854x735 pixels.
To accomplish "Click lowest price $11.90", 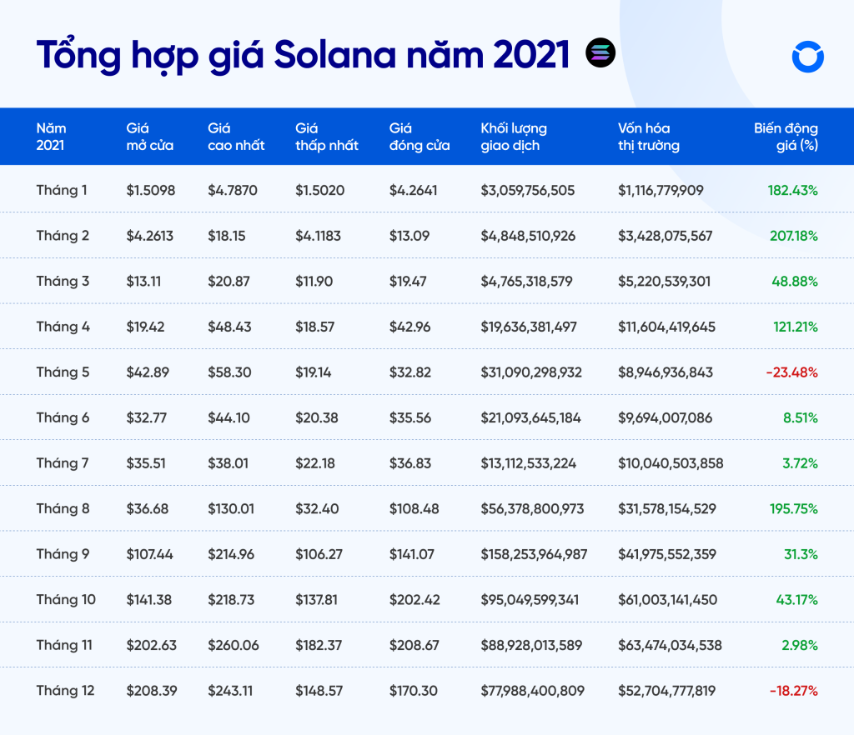I will point(314,282).
